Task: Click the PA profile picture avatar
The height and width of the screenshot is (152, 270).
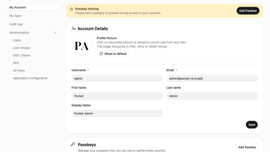Action: [82, 46]
